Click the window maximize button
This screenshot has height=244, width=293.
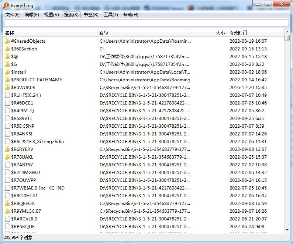click(x=268, y=4)
